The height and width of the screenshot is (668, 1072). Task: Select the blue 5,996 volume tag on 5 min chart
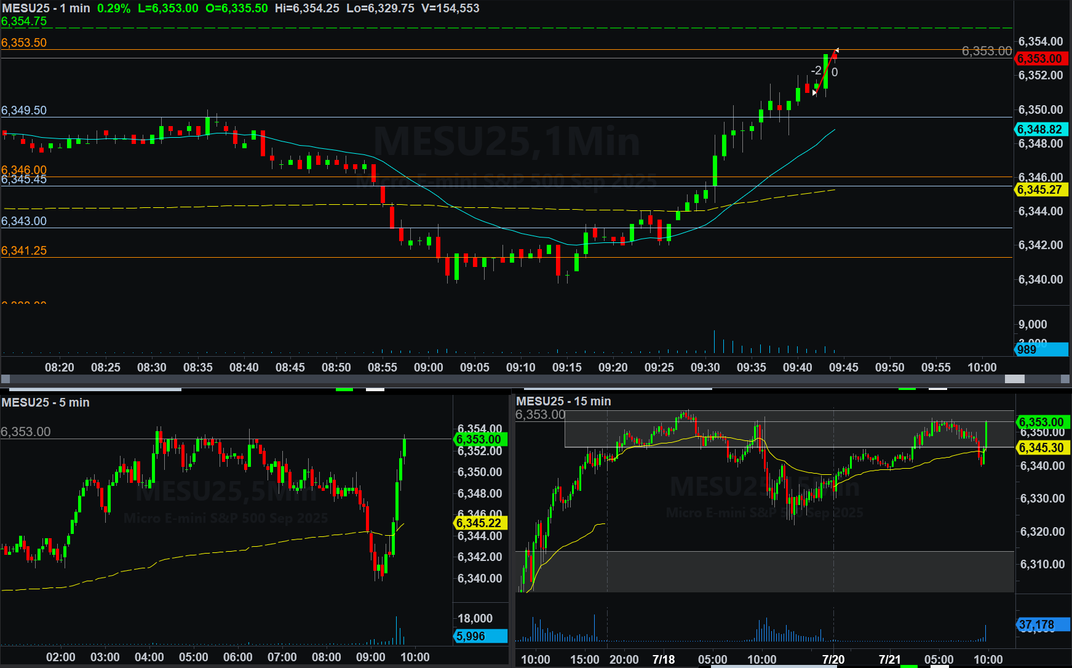[480, 636]
